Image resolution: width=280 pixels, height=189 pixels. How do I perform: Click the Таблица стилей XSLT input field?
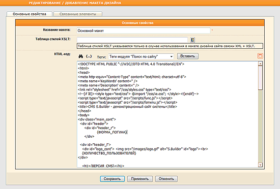click(132, 40)
